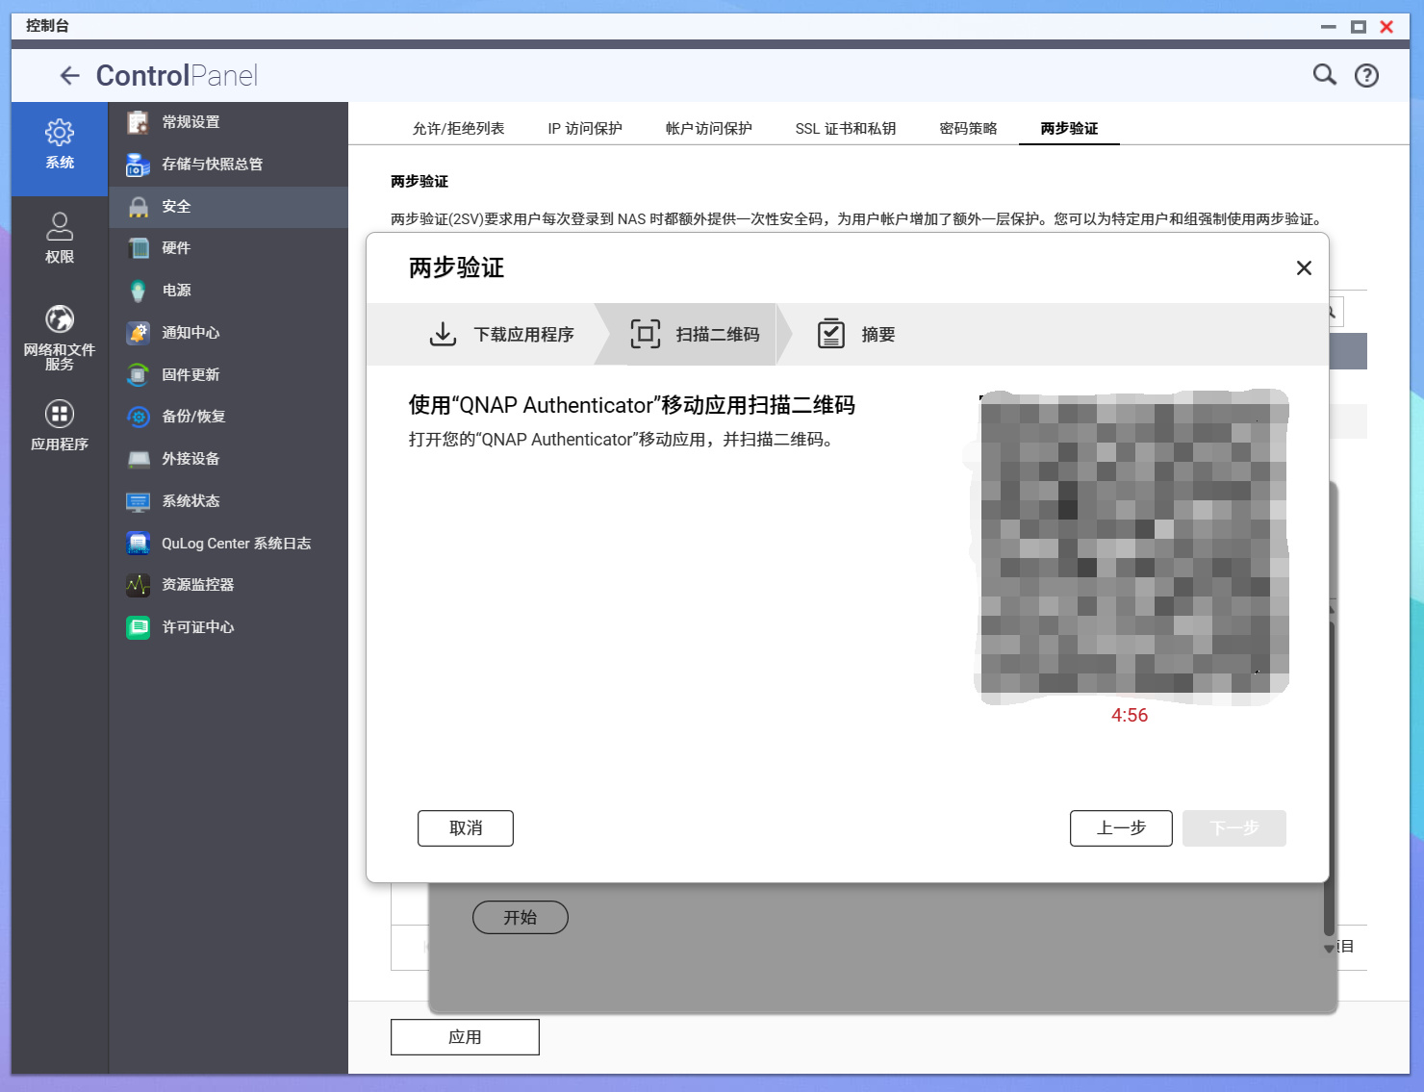Click the 硬件 chip icon

139,248
